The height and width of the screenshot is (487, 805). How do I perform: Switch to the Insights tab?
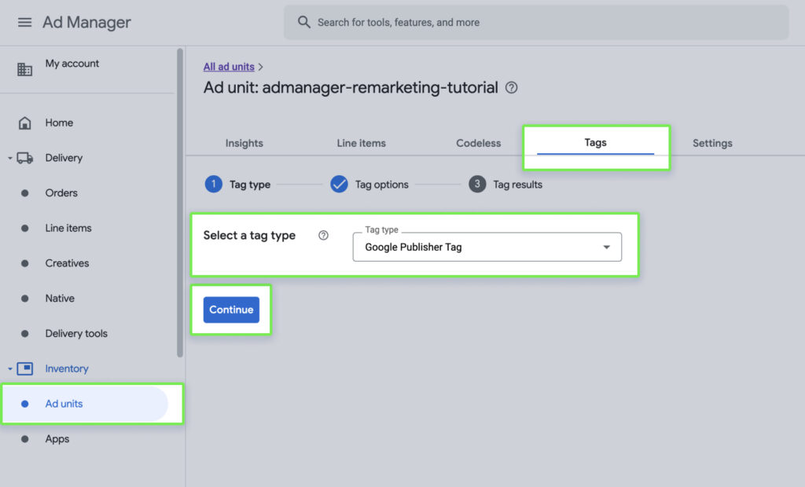click(244, 143)
